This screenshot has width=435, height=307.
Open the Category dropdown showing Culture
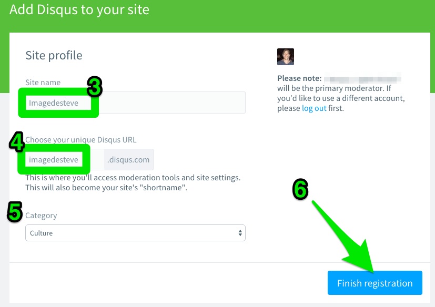click(x=135, y=233)
